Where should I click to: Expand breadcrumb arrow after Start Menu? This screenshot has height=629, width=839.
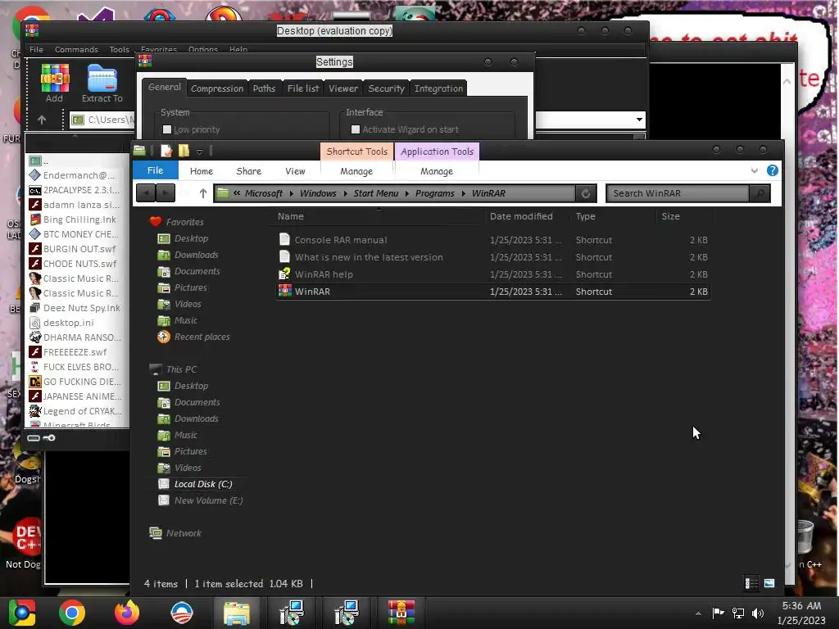point(406,193)
